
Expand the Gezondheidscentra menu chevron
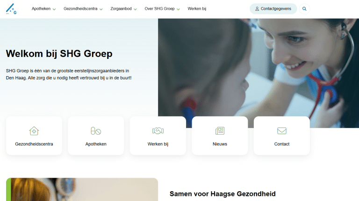pyautogui.click(x=101, y=9)
